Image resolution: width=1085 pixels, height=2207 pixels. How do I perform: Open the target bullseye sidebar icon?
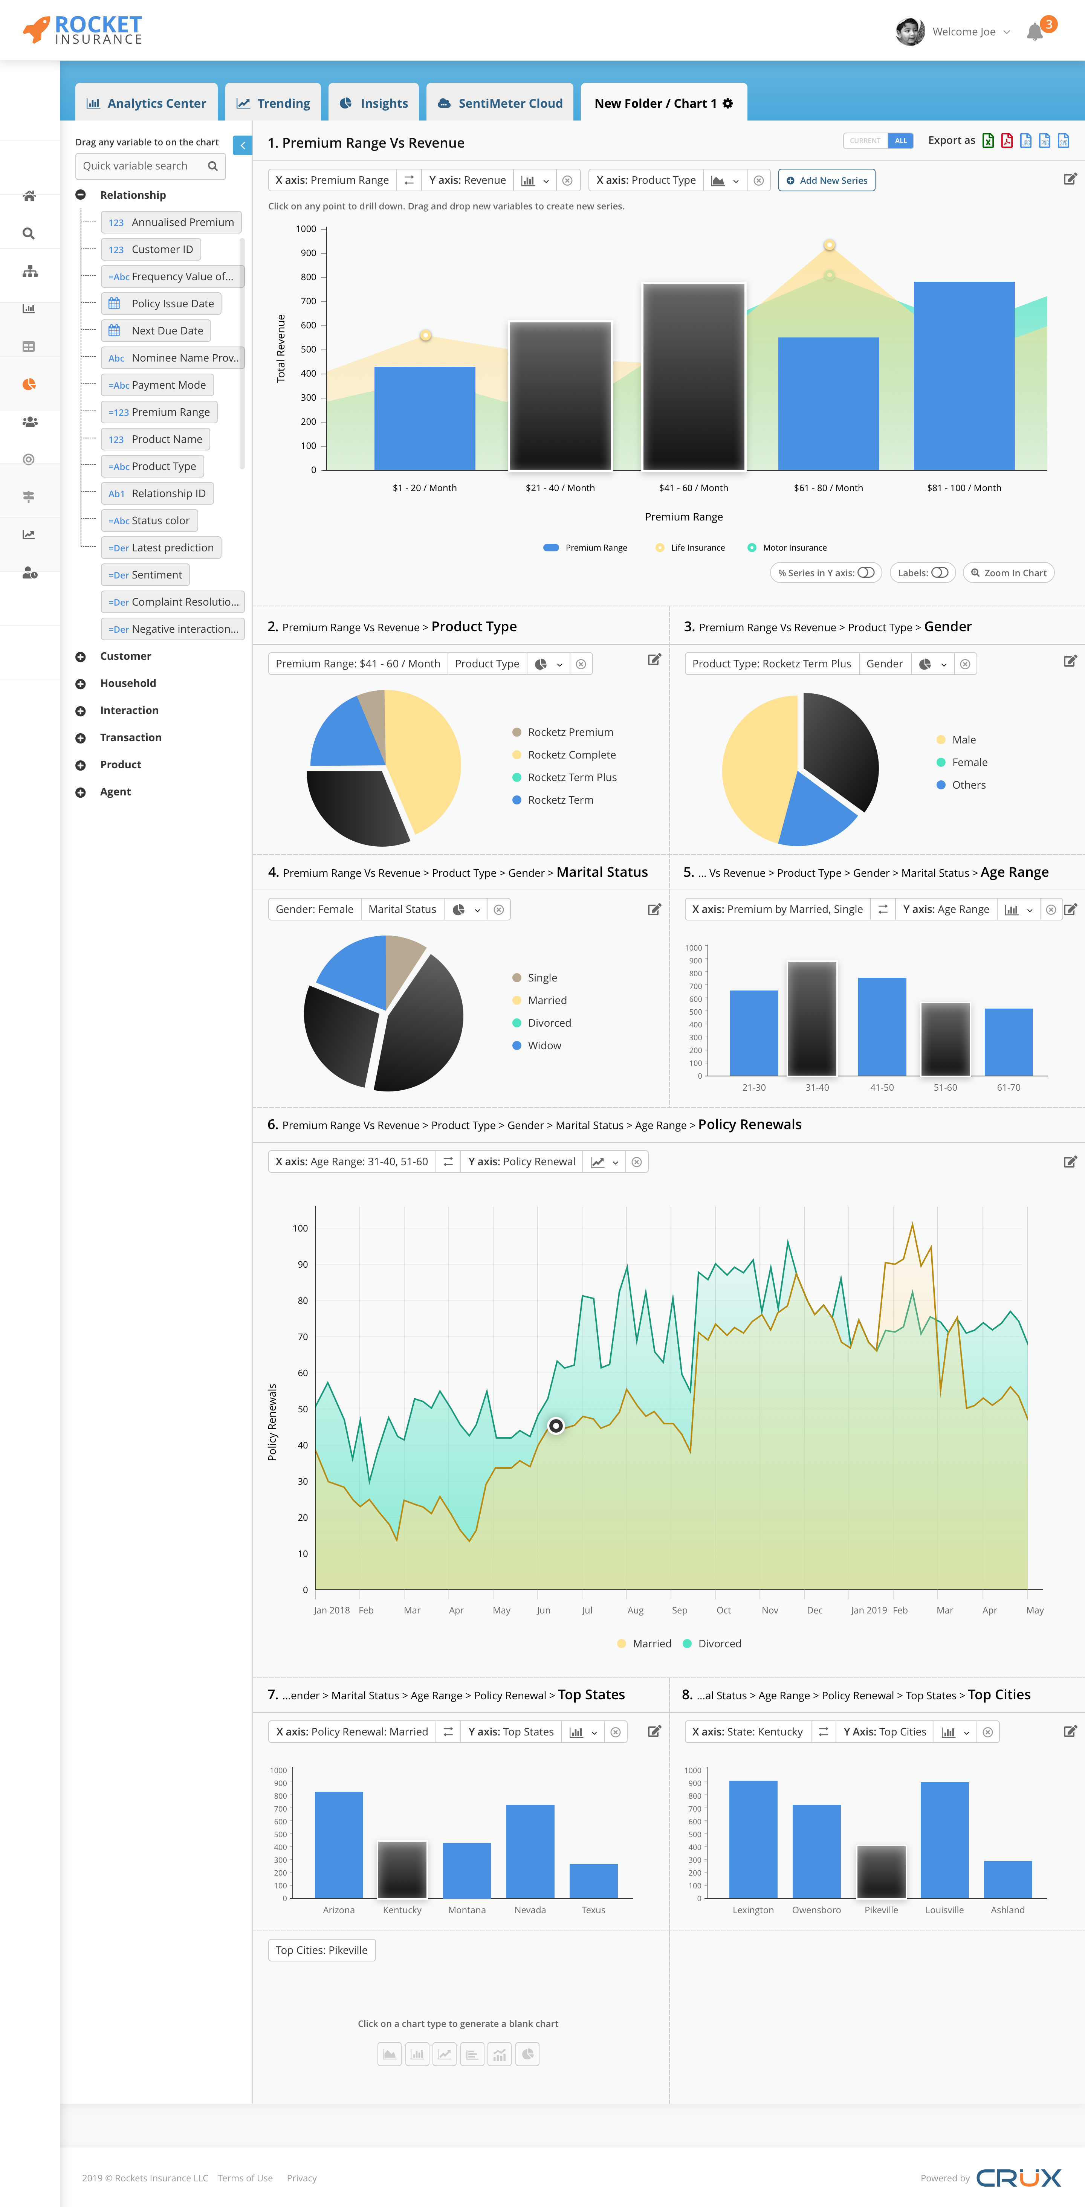pyautogui.click(x=29, y=459)
